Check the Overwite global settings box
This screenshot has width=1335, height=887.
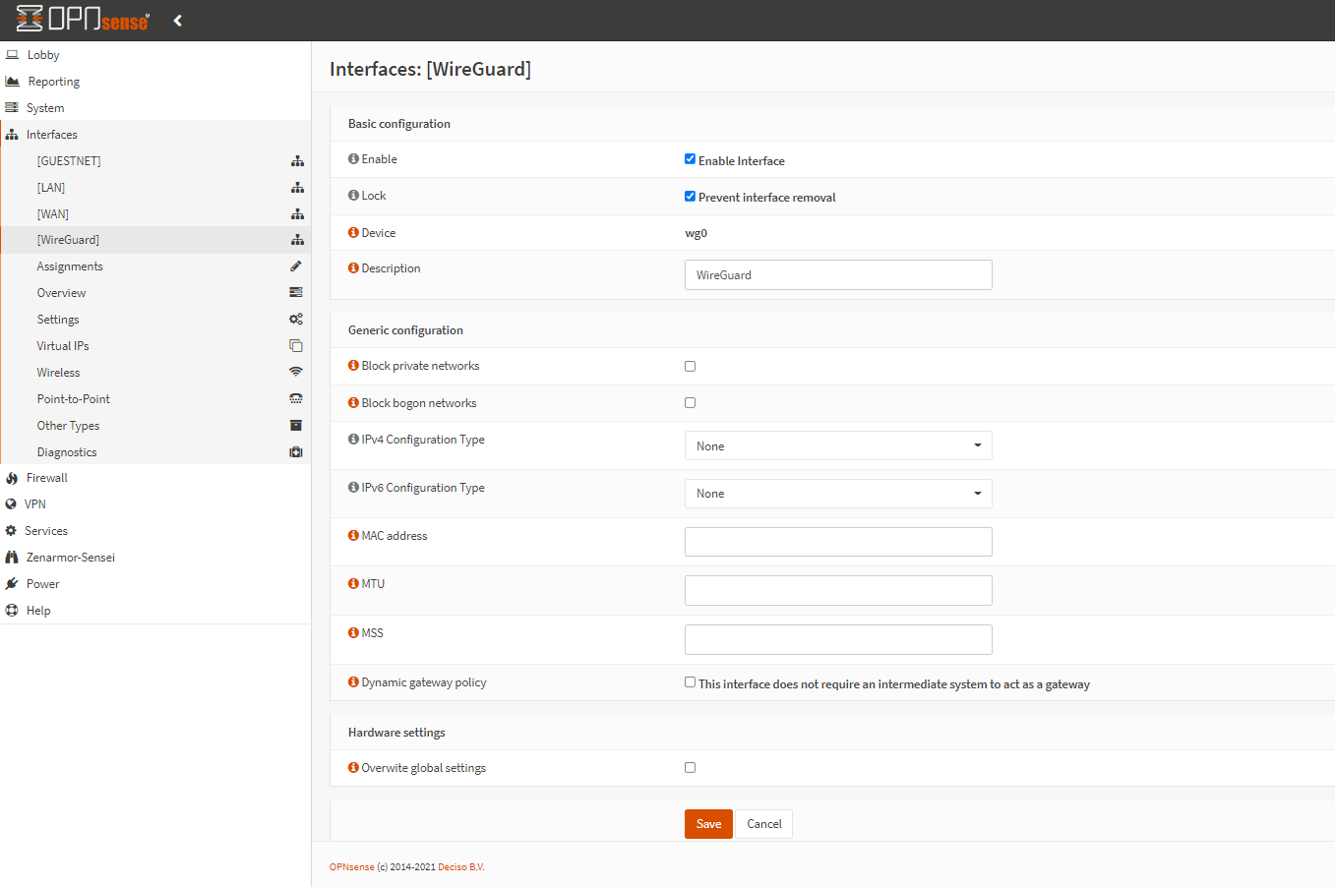point(690,767)
